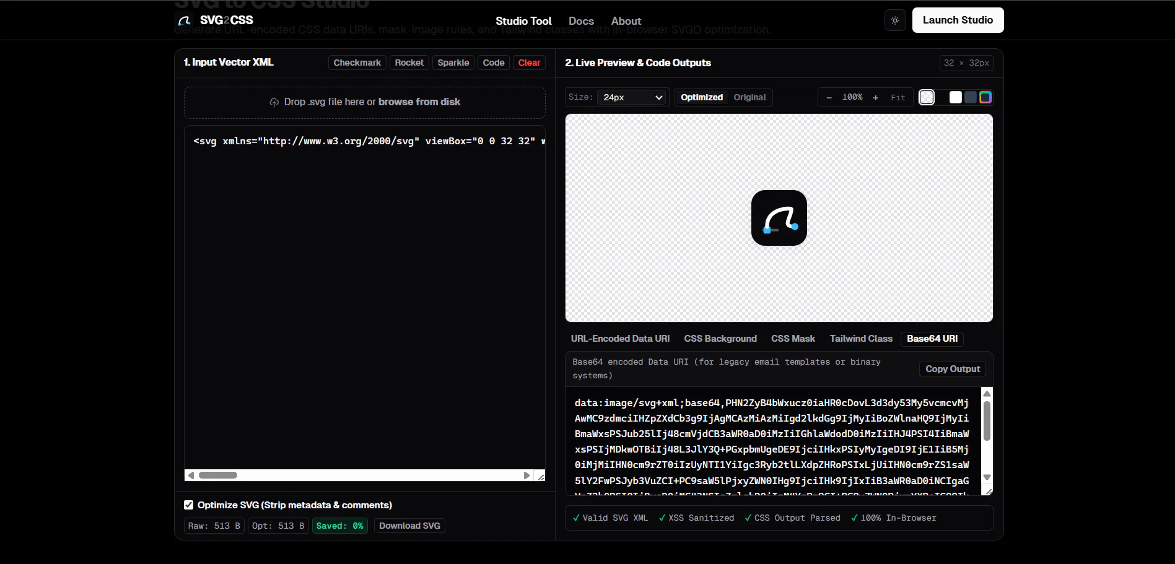Viewport: 1175px width, 564px height.
Task: Zoom in preview with plus button
Action: pos(875,97)
